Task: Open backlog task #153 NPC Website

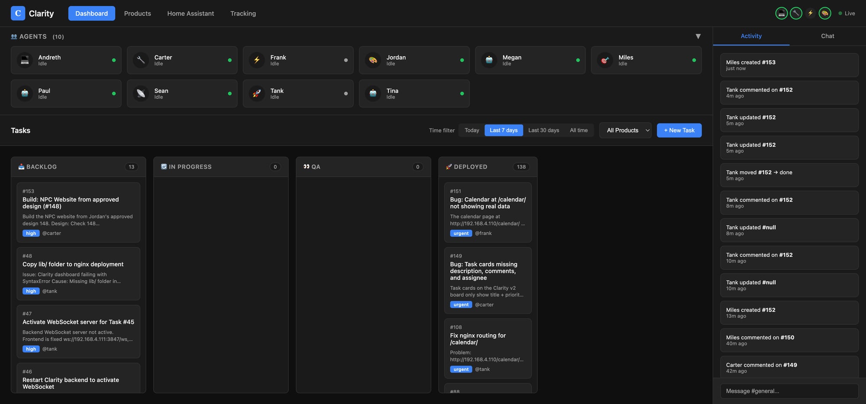Action: coord(78,212)
